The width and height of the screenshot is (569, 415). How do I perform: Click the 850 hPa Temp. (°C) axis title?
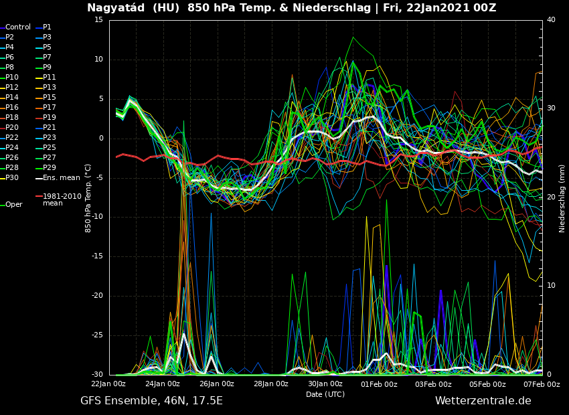tap(88, 198)
